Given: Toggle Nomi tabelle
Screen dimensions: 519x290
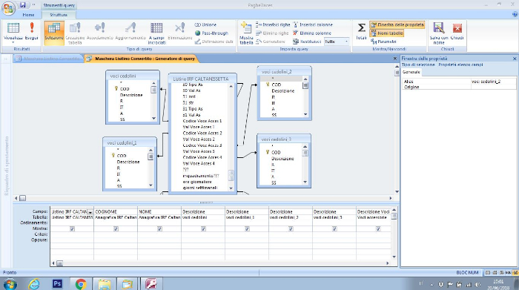Looking at the screenshot, I should click(x=387, y=33).
